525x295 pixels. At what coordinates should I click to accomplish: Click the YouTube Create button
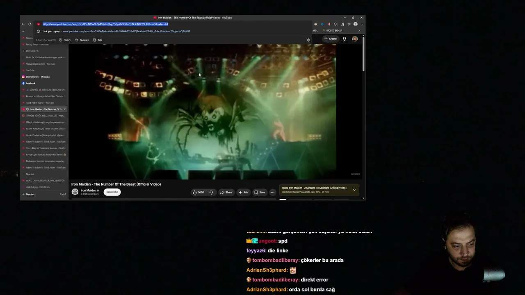[x=330, y=39]
